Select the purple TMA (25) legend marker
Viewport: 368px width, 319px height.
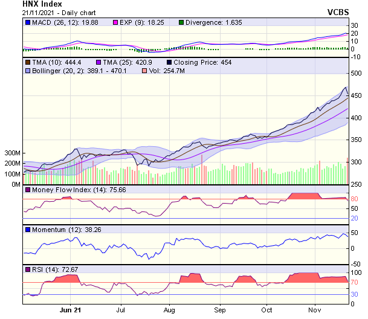98,62
